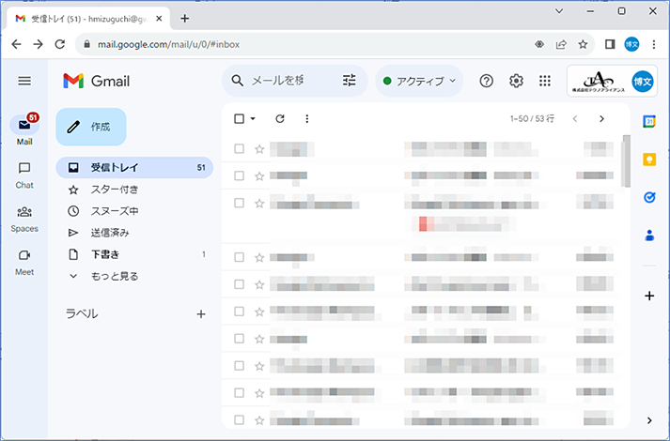Click the search magnifier icon
This screenshot has width=670, height=441.
pyautogui.click(x=237, y=81)
